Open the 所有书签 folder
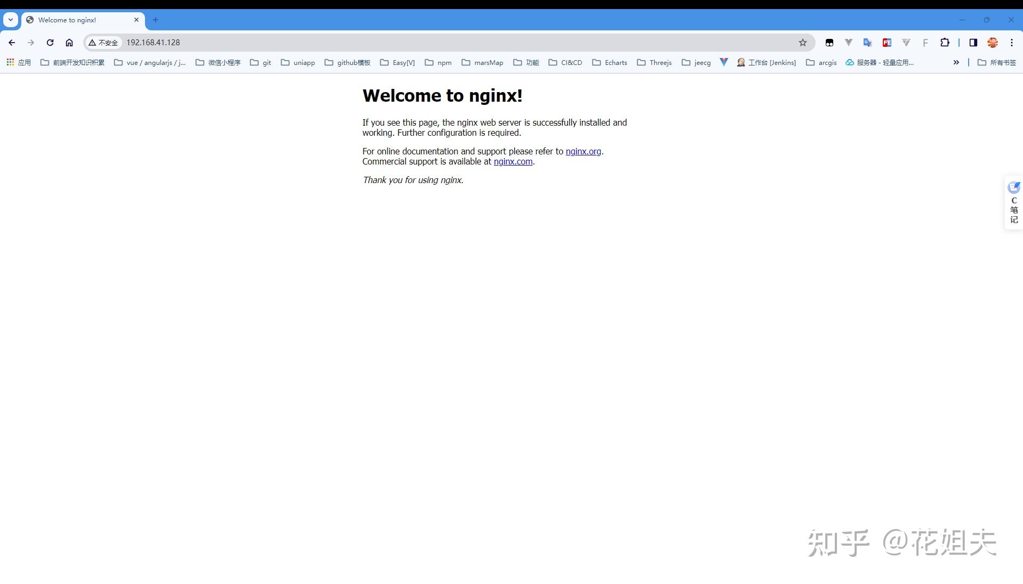The width and height of the screenshot is (1023, 584). pyautogui.click(x=997, y=62)
